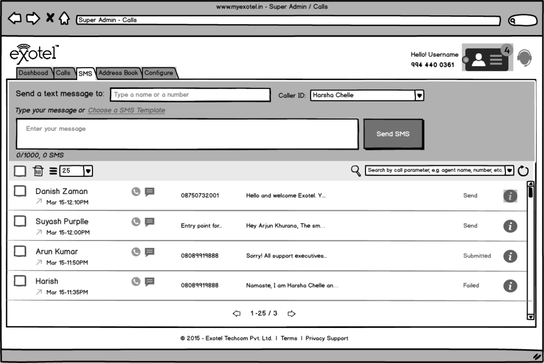Open Suyash Purplle contact name
Image resolution: width=544 pixels, height=363 pixels.
(62, 222)
